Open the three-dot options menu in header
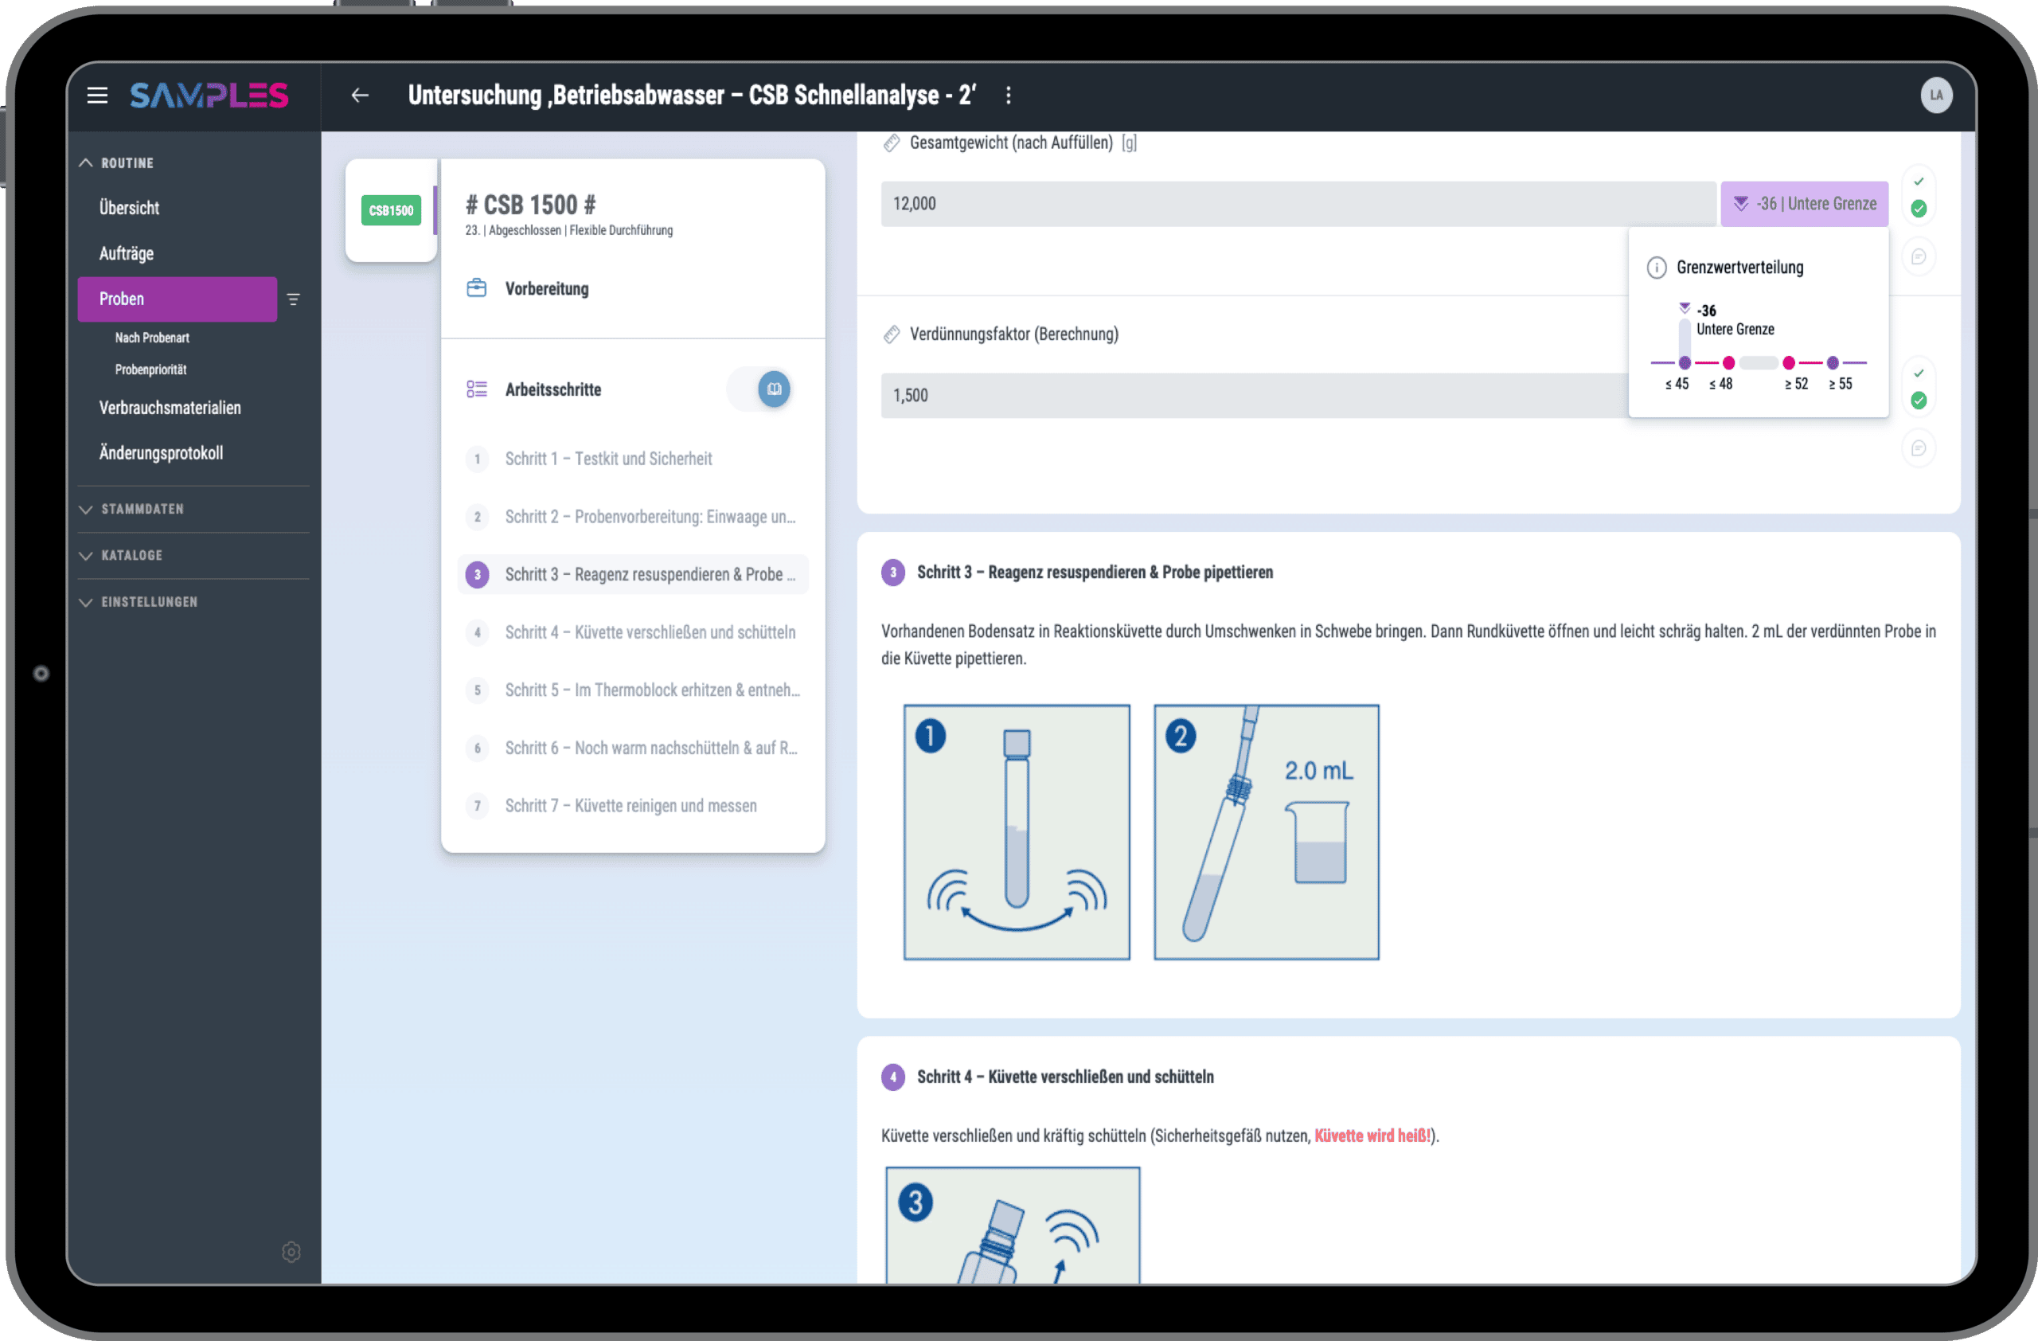 [1008, 95]
